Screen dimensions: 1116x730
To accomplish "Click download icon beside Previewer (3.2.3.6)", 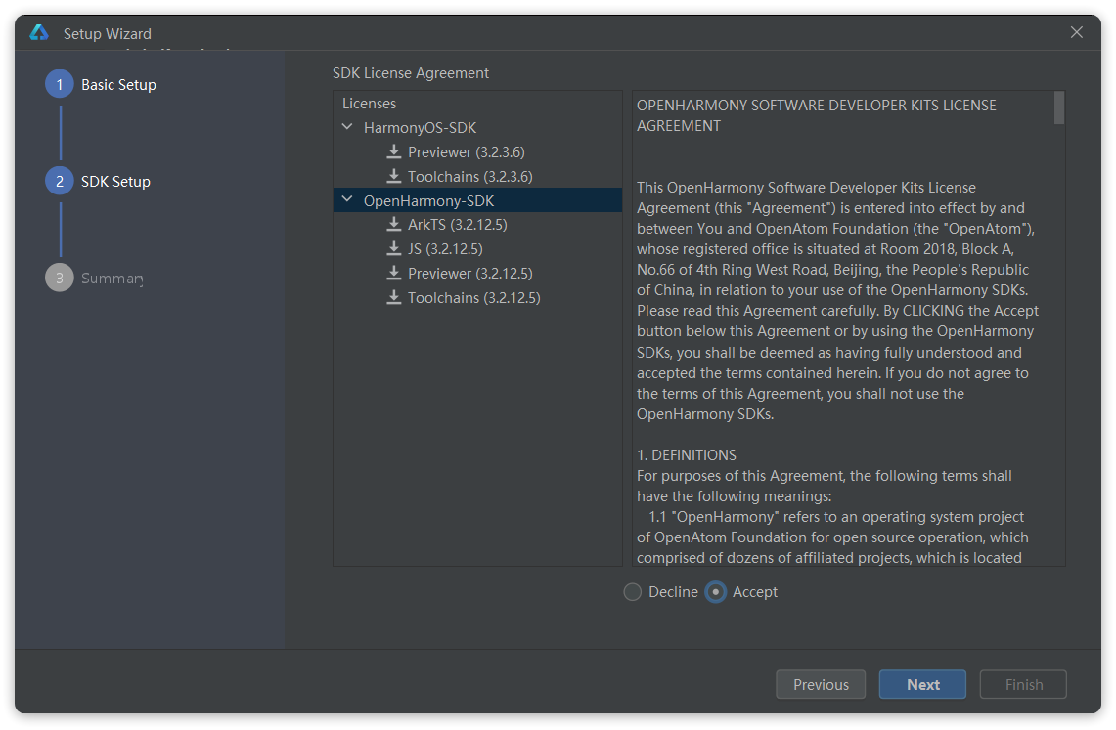I will tap(393, 151).
